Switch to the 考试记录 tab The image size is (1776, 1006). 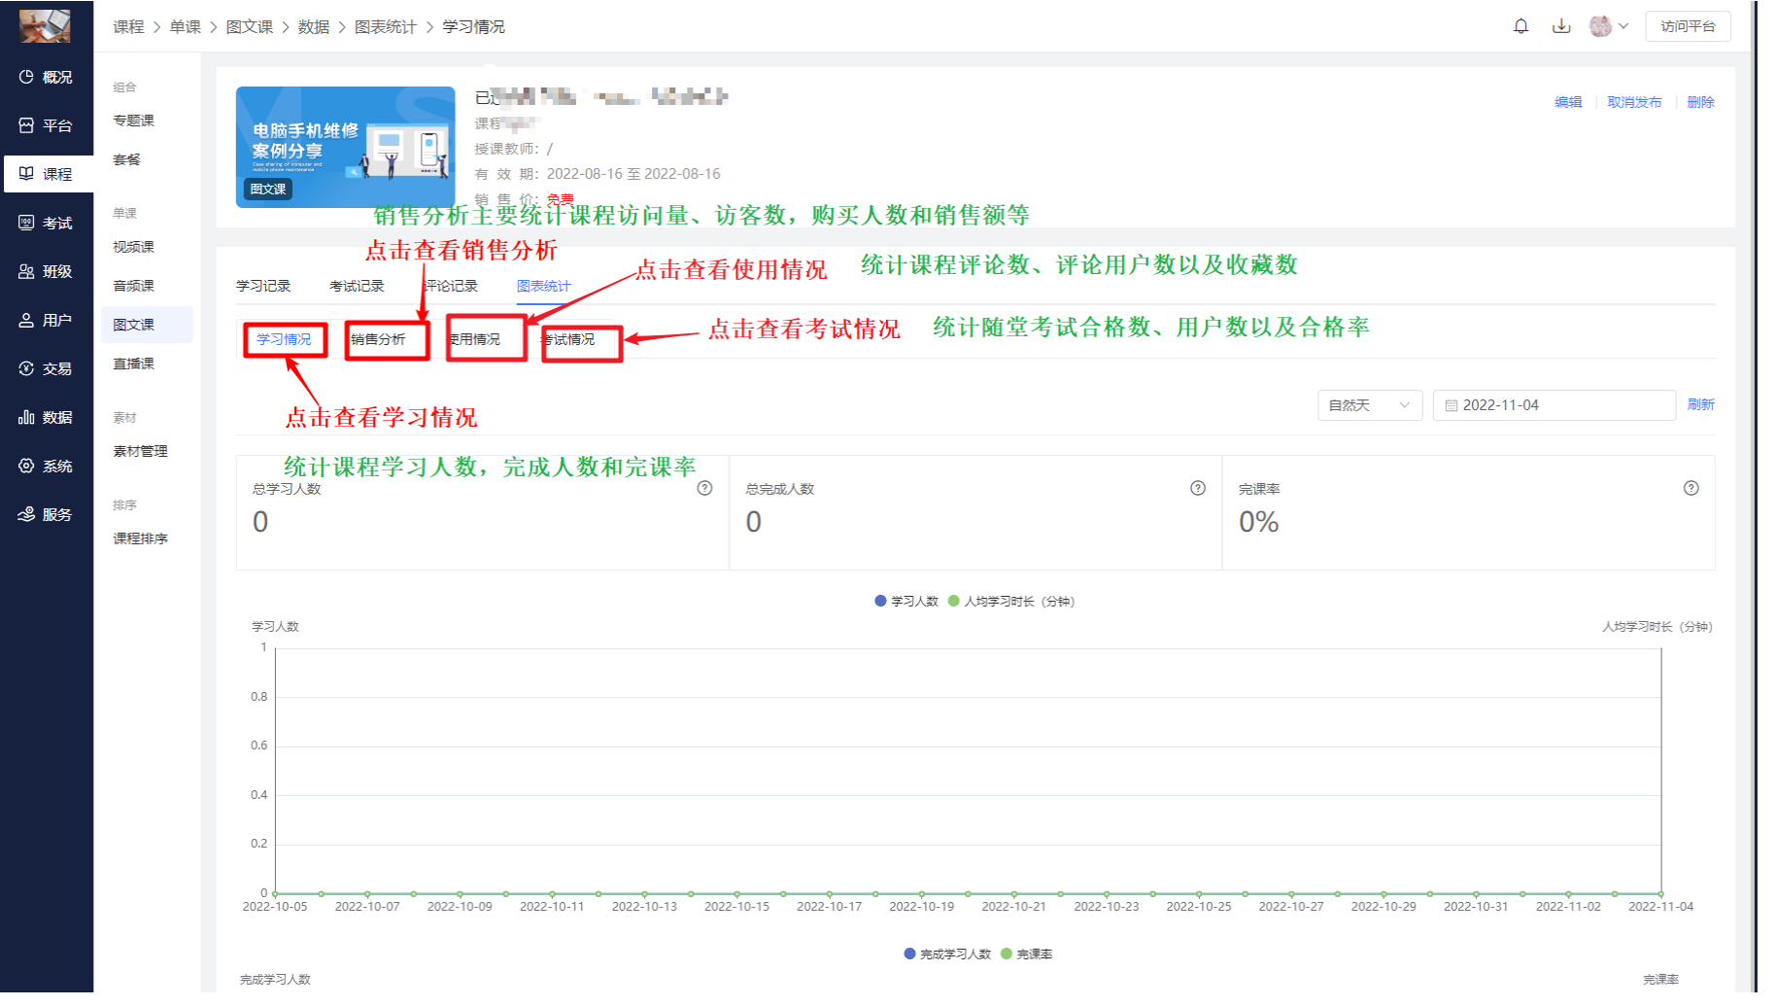coord(357,286)
